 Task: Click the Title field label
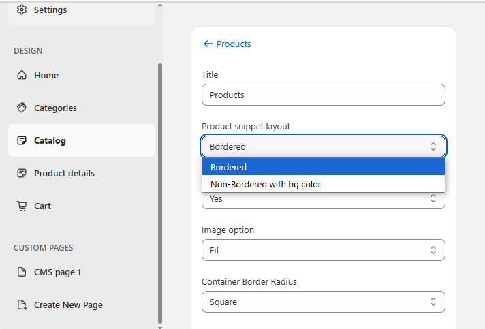pyautogui.click(x=210, y=74)
